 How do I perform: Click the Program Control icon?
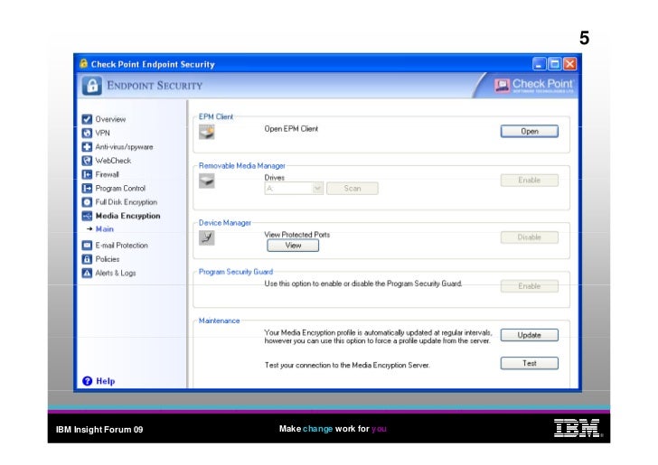pos(87,189)
